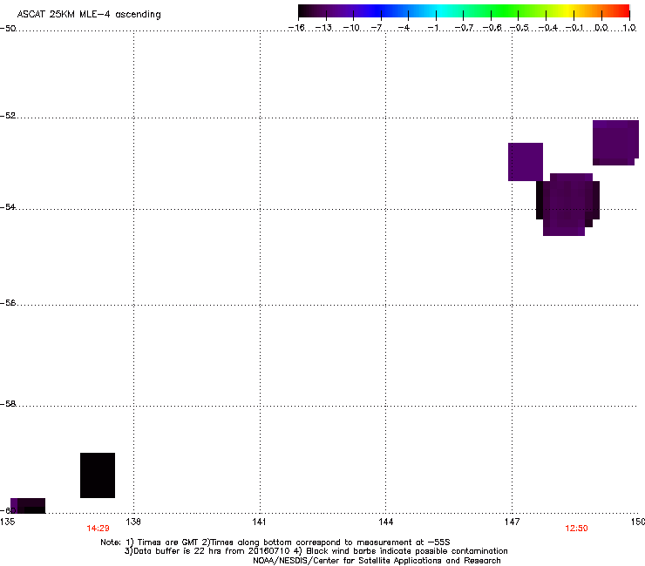Viewport: 645px width, 566px height.
Task: Click the -0.1 colorbar label
Action: point(574,28)
